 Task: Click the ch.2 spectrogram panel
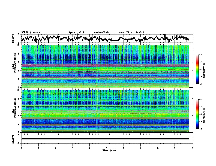tap(105, 111)
